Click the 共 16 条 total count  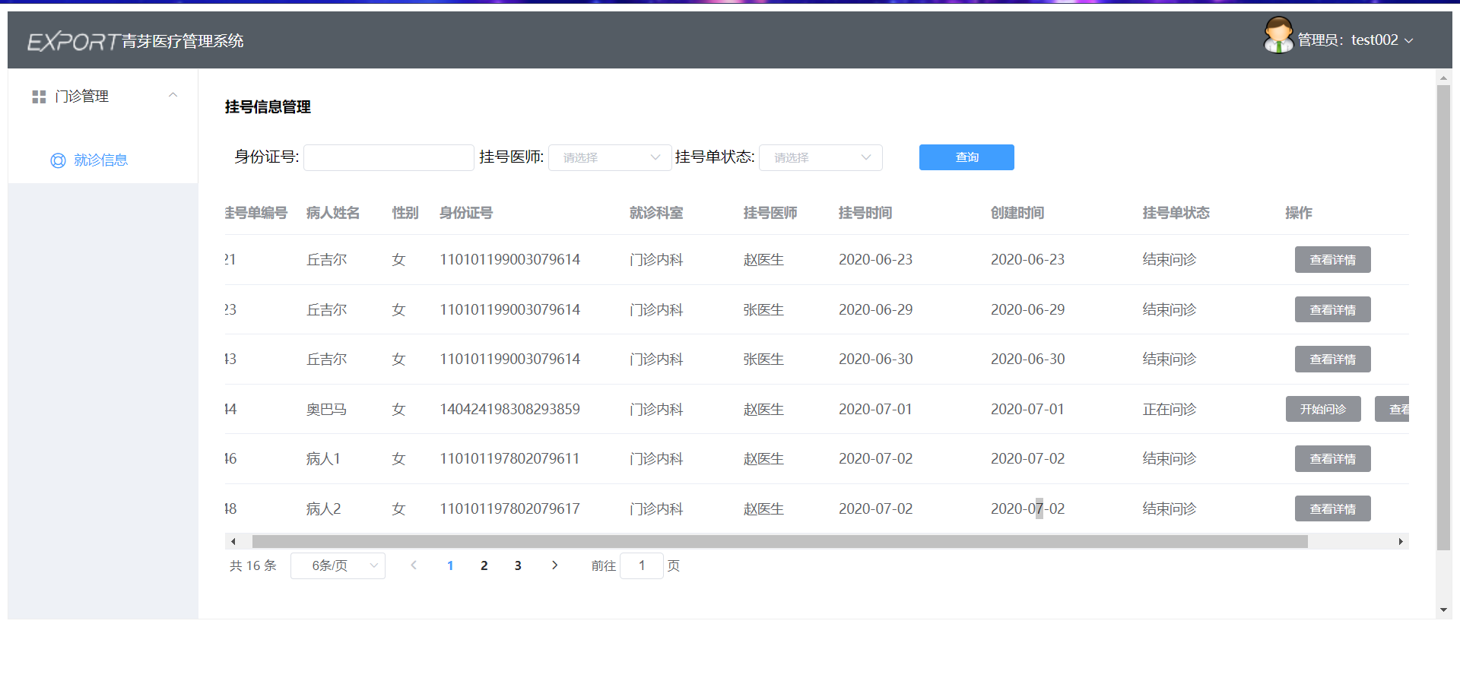tap(253, 565)
